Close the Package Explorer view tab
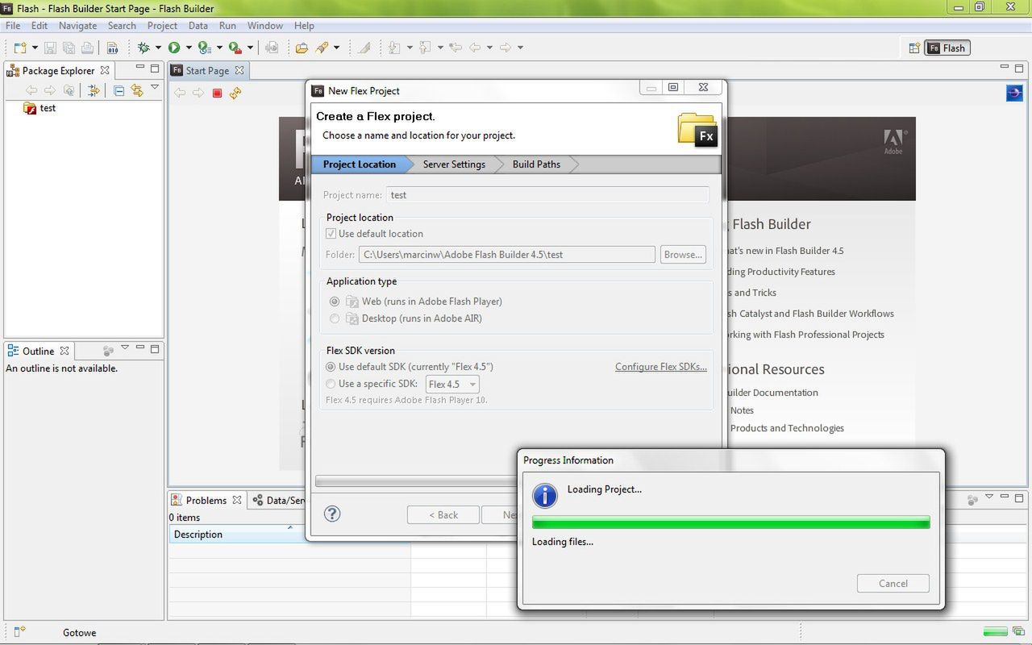The width and height of the screenshot is (1032, 645). coord(105,71)
